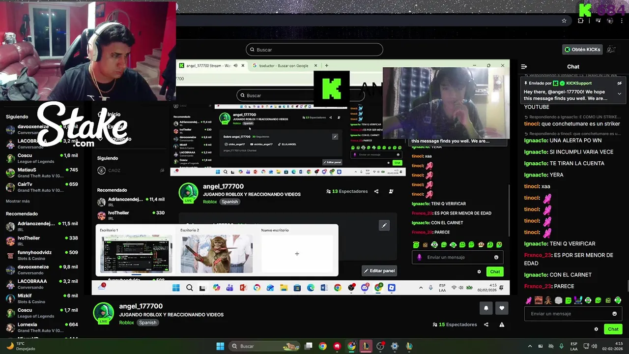Open IvoTheiler in Recomendado list

42,240
